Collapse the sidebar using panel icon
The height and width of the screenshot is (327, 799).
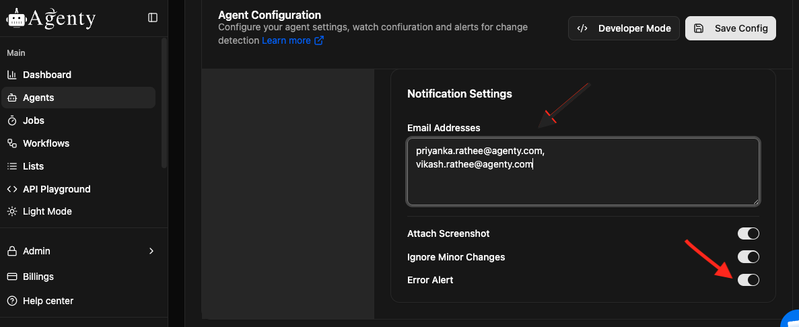click(153, 17)
